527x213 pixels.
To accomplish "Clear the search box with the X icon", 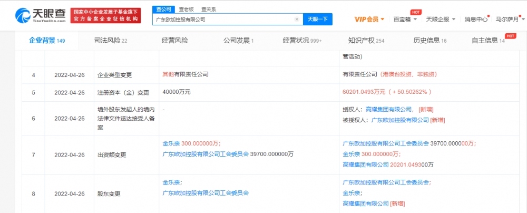I will (x=297, y=20).
